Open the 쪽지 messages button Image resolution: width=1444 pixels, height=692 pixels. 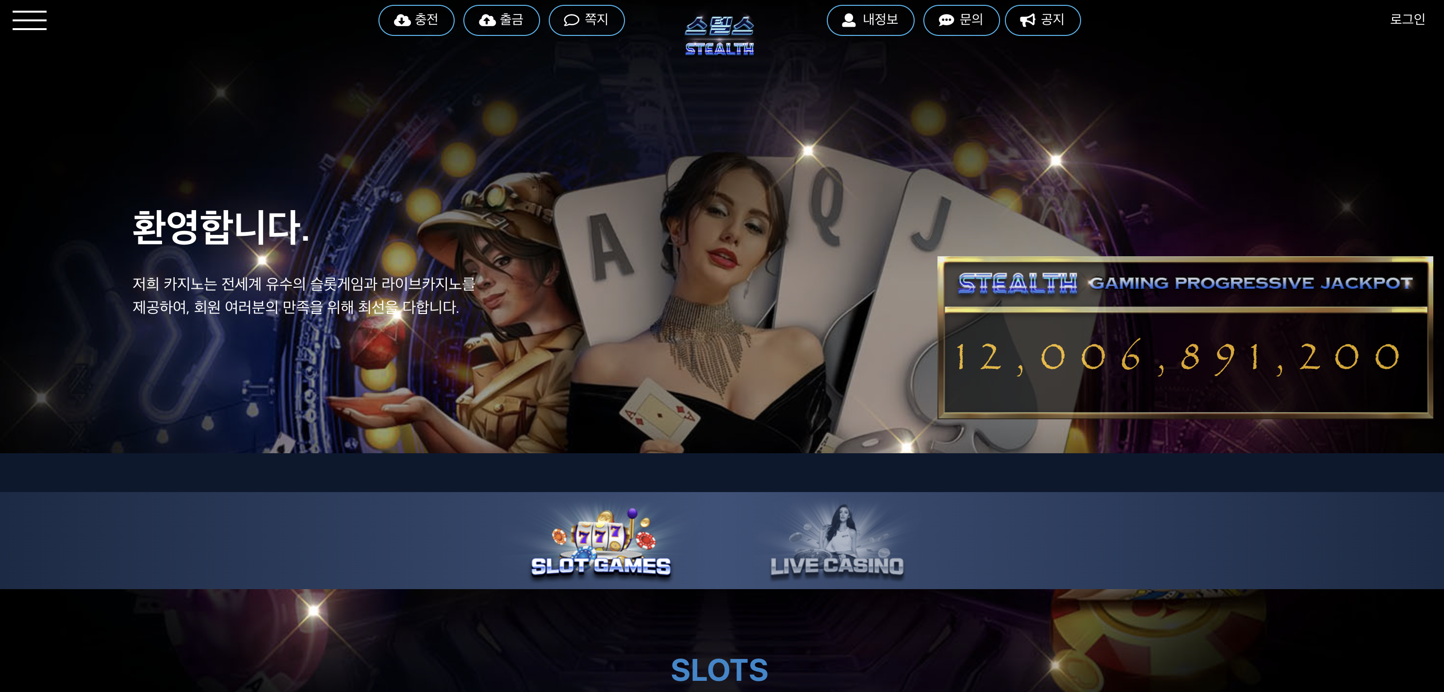[x=586, y=20]
